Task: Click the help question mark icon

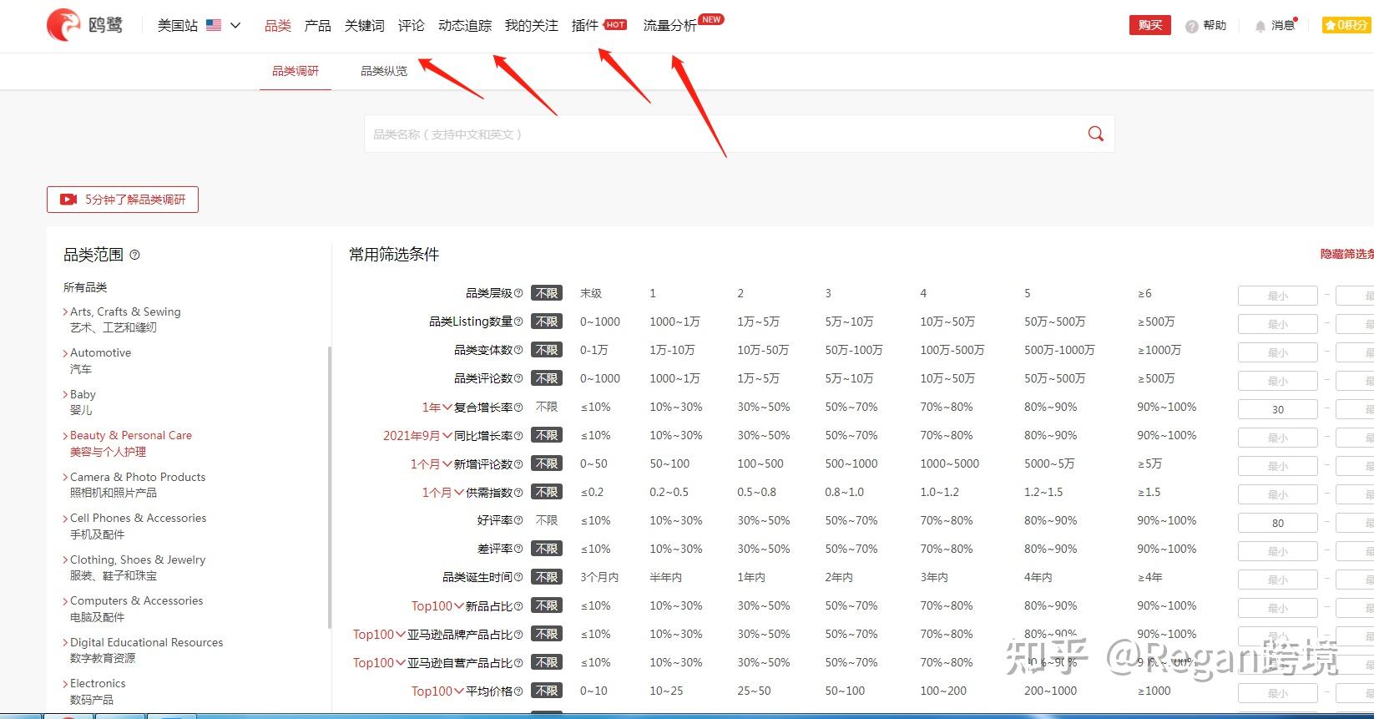Action: tap(1191, 26)
